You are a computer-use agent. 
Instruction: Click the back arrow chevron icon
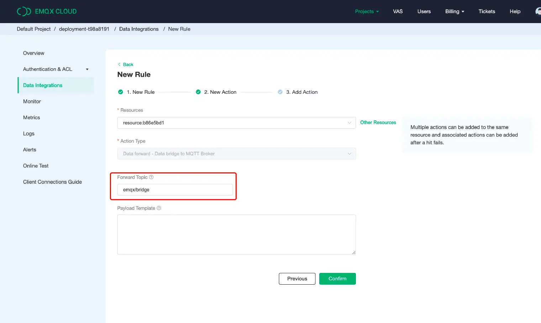coord(119,65)
